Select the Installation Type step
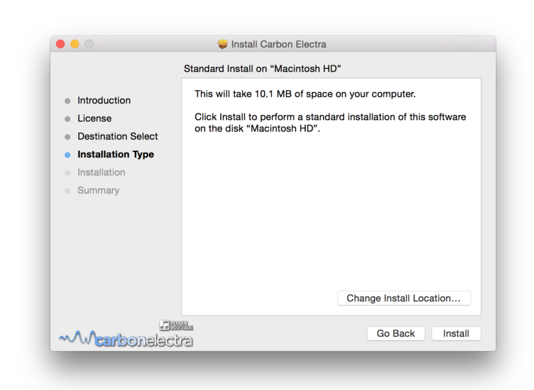The height and width of the screenshot is (390, 534). (x=115, y=154)
